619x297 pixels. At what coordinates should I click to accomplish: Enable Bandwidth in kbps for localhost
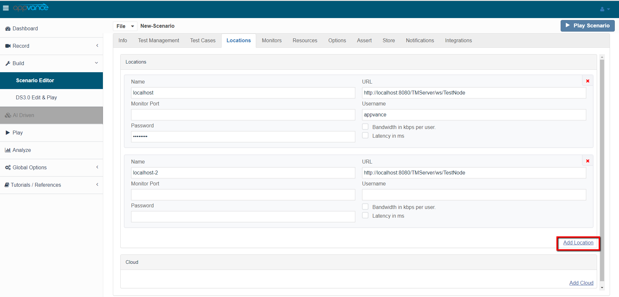click(x=365, y=127)
